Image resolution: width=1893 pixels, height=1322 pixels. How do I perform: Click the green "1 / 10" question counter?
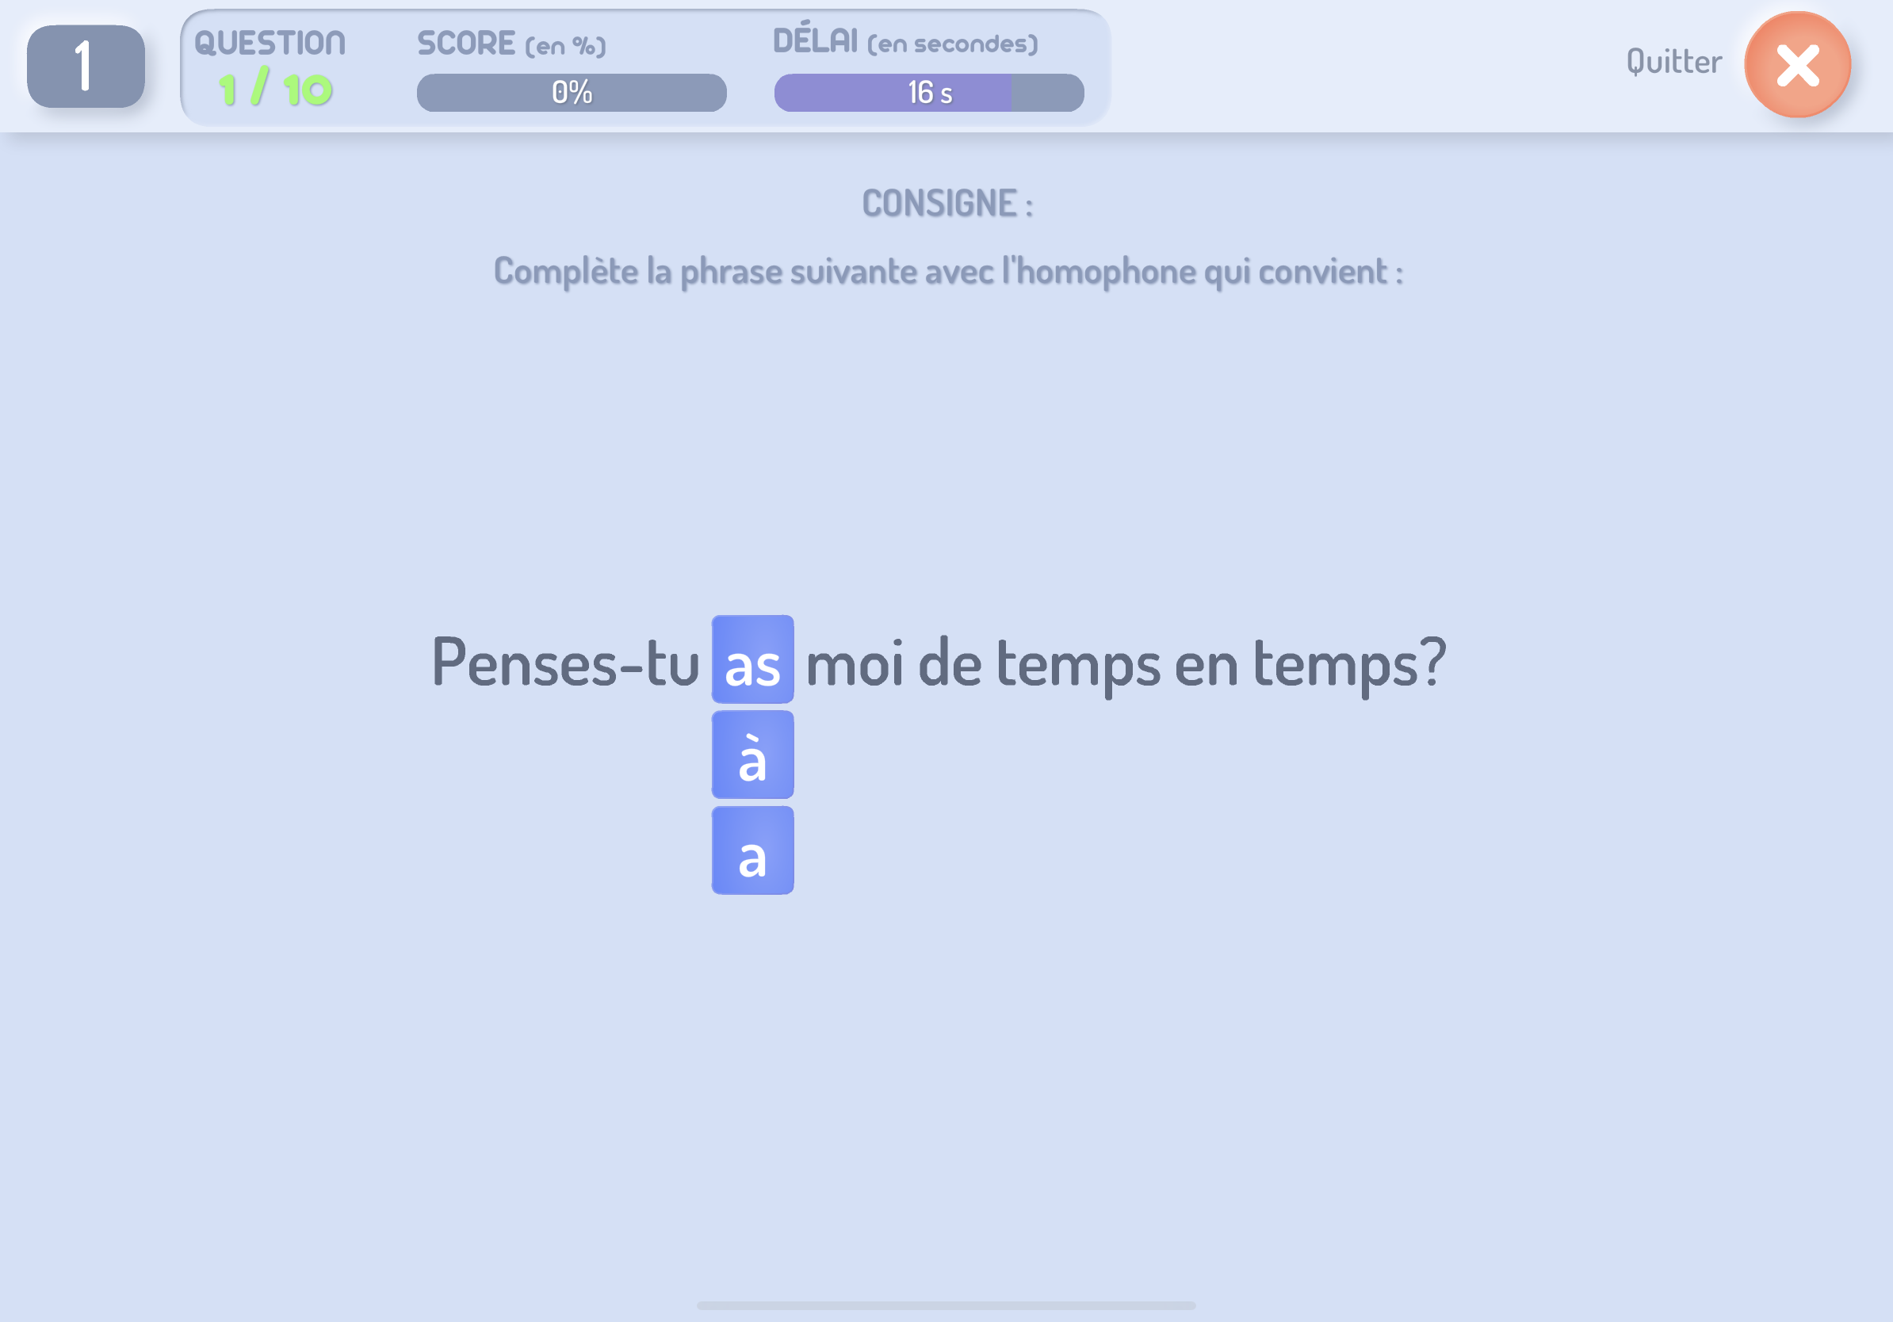click(x=275, y=89)
